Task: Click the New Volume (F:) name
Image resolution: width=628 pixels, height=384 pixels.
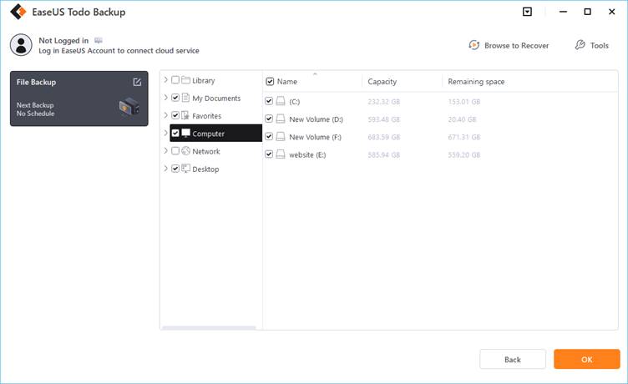Action: coord(315,137)
